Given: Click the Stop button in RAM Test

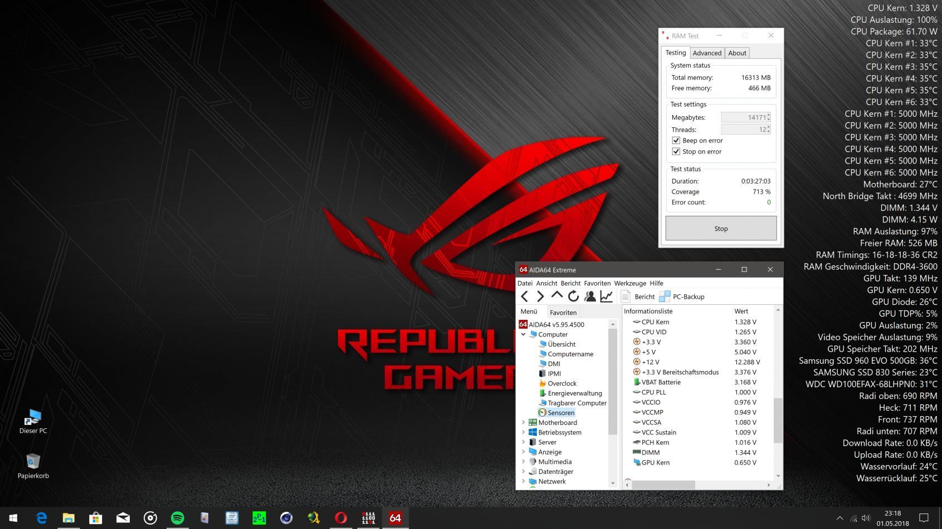Looking at the screenshot, I should (721, 229).
